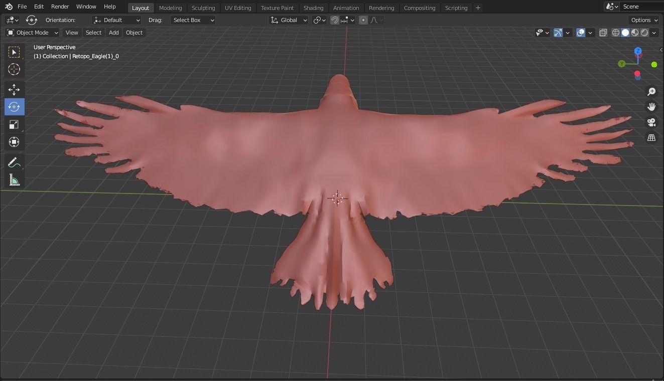Open the snapping options dropdown

[348, 20]
